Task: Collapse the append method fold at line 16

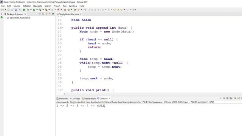Action: pyautogui.click(x=62, y=28)
